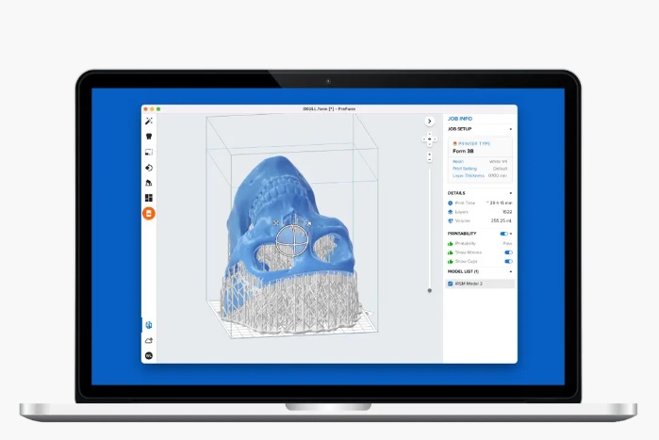The height and width of the screenshot is (440, 659).
Task: Click the user profile avatar icon
Action: (x=149, y=355)
